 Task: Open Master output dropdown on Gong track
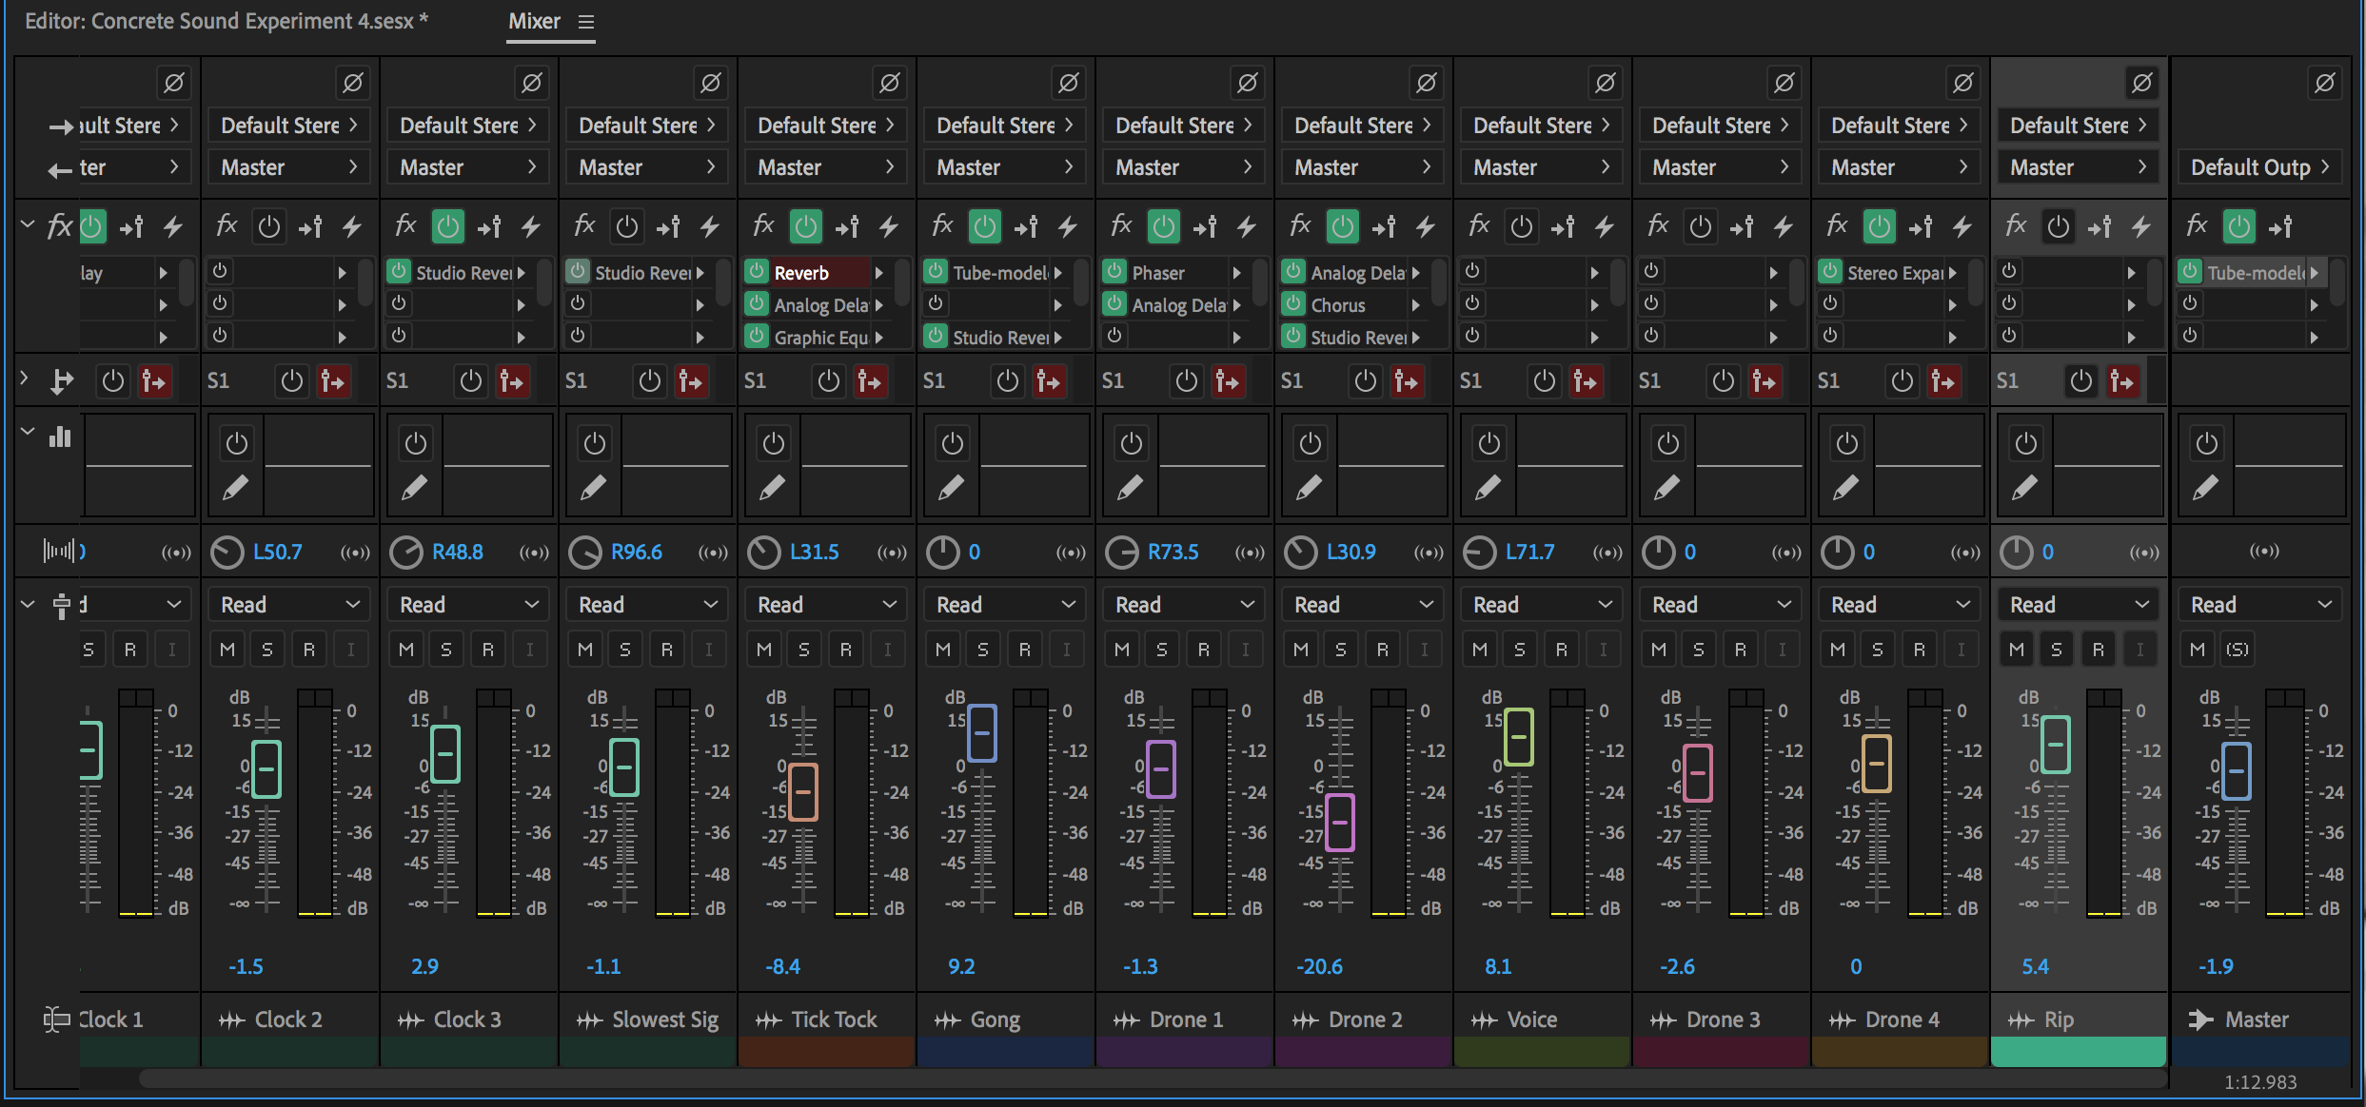tap(1004, 167)
